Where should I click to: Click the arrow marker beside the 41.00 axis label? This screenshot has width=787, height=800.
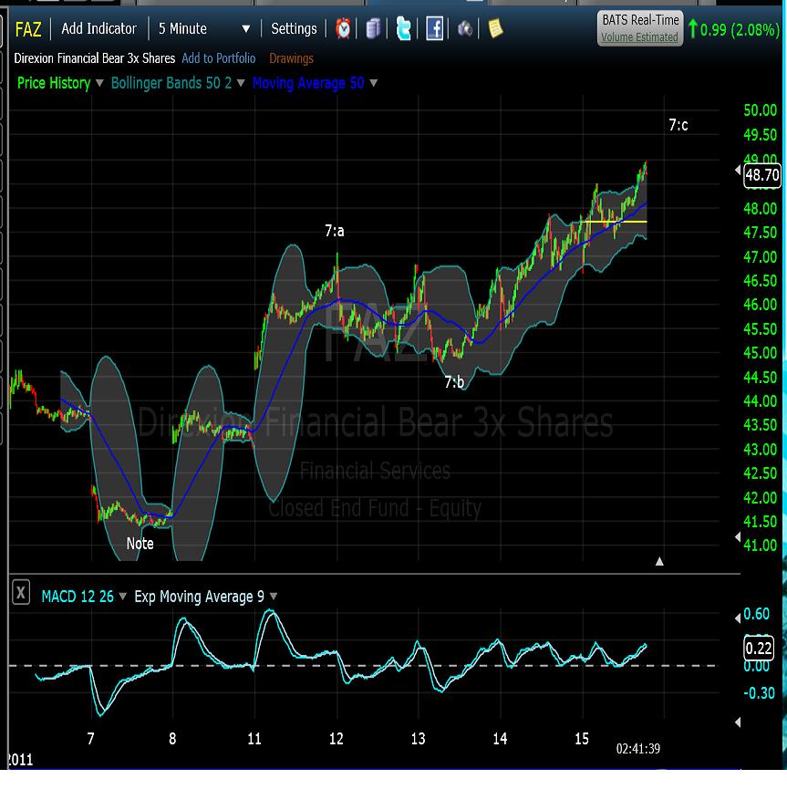738,536
